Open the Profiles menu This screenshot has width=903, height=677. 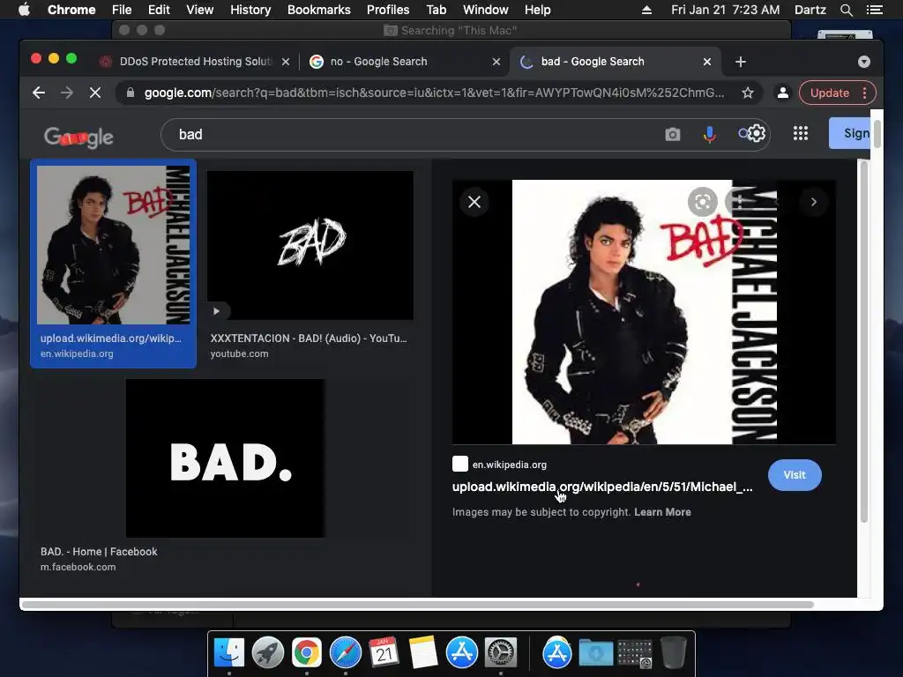[x=388, y=10]
